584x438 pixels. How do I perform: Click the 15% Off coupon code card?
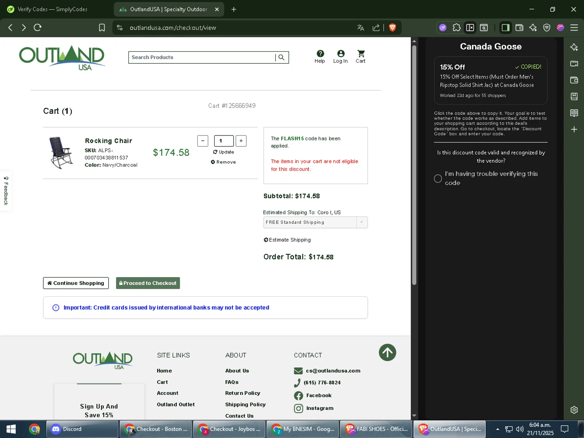[491, 81]
